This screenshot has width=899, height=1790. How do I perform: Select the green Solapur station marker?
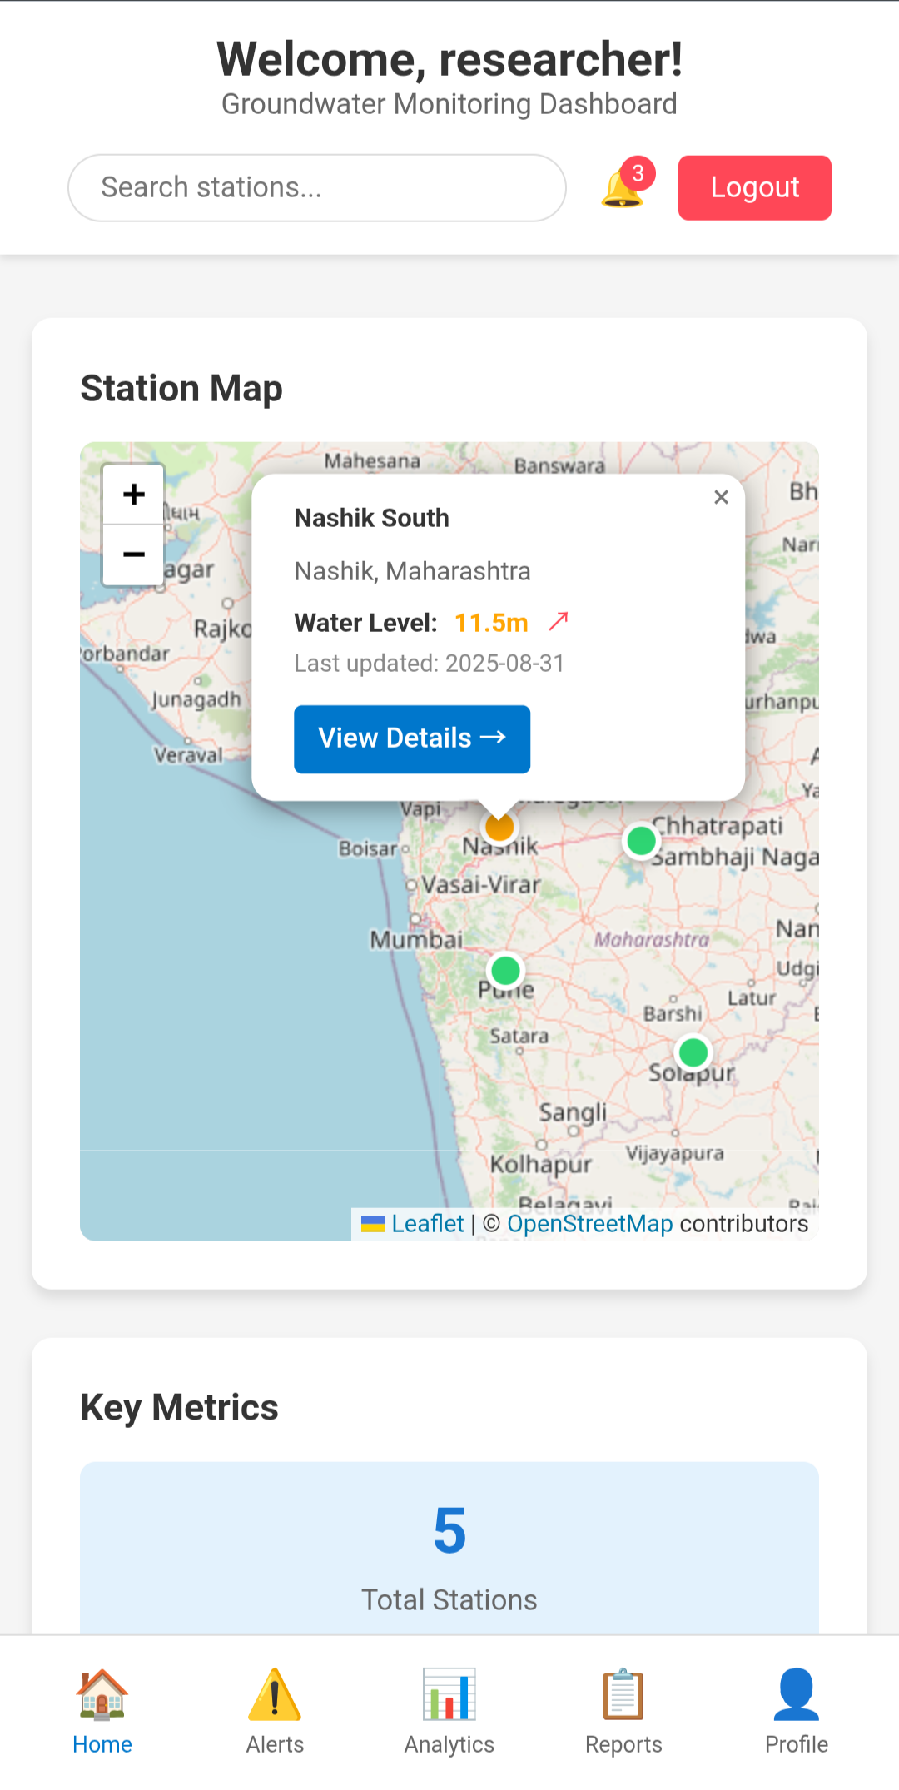point(693,1052)
